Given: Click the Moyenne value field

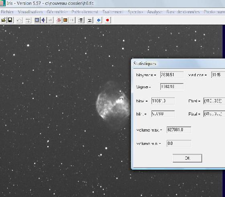Looking at the screenshot, I should pyautogui.click(x=172, y=75).
